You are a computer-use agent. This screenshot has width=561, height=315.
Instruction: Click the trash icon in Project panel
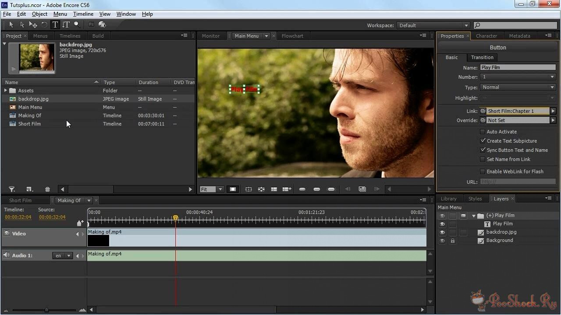click(x=47, y=189)
